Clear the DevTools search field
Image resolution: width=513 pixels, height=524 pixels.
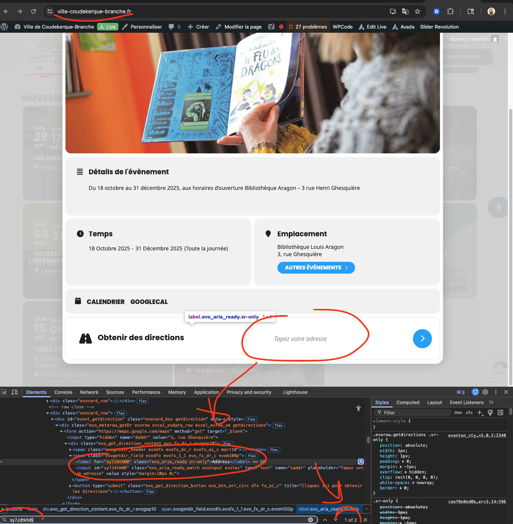pyautogui.click(x=311, y=520)
